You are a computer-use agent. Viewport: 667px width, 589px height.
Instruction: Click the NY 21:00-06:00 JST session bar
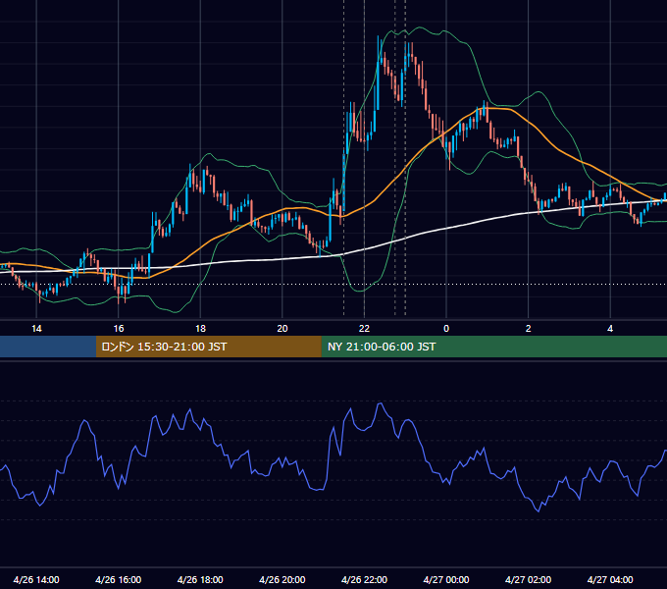493,347
